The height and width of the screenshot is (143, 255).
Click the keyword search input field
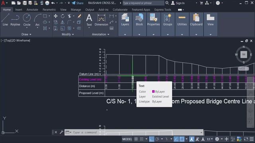point(143,3)
